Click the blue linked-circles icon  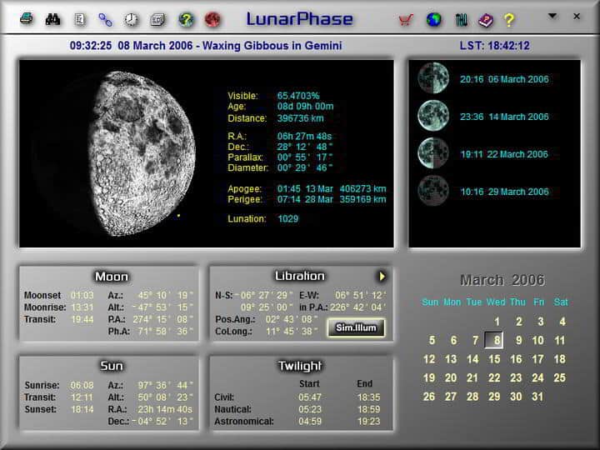point(105,19)
